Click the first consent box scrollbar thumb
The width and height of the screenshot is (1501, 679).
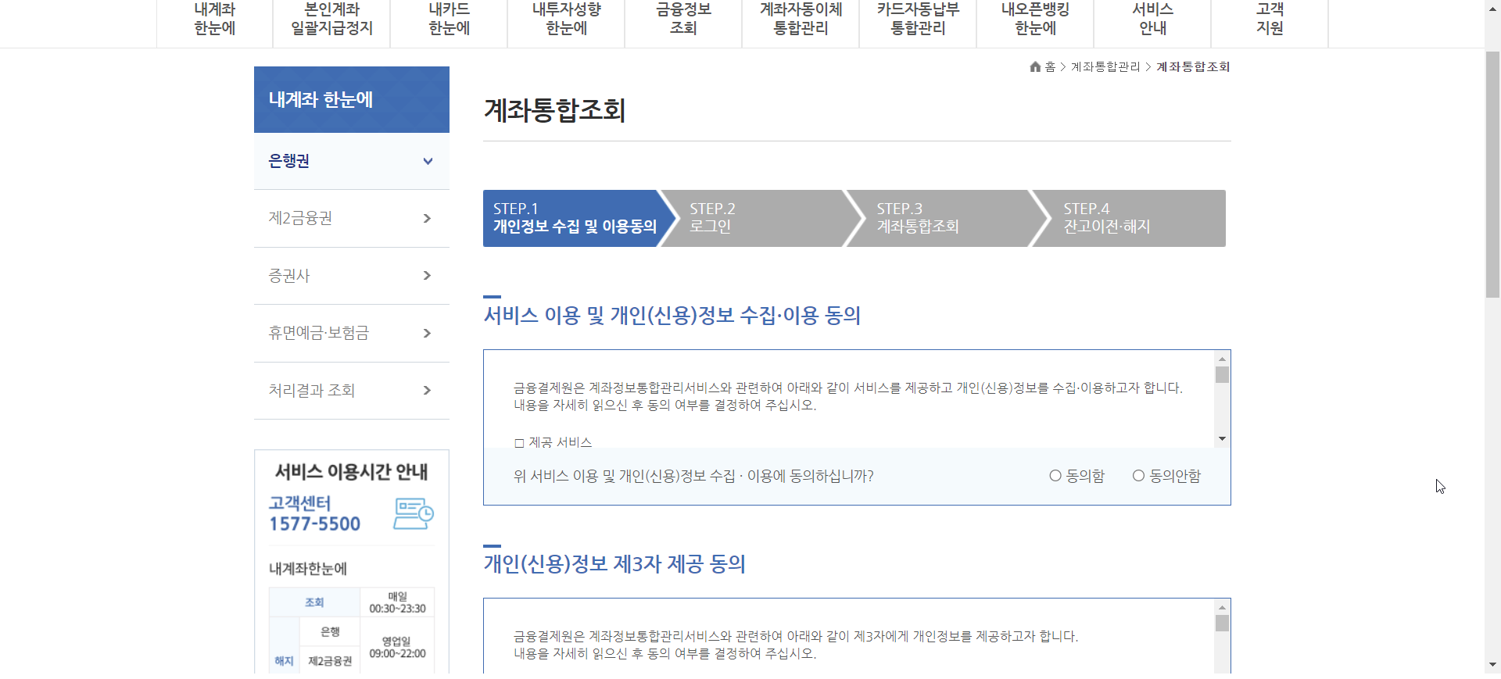tap(1222, 375)
